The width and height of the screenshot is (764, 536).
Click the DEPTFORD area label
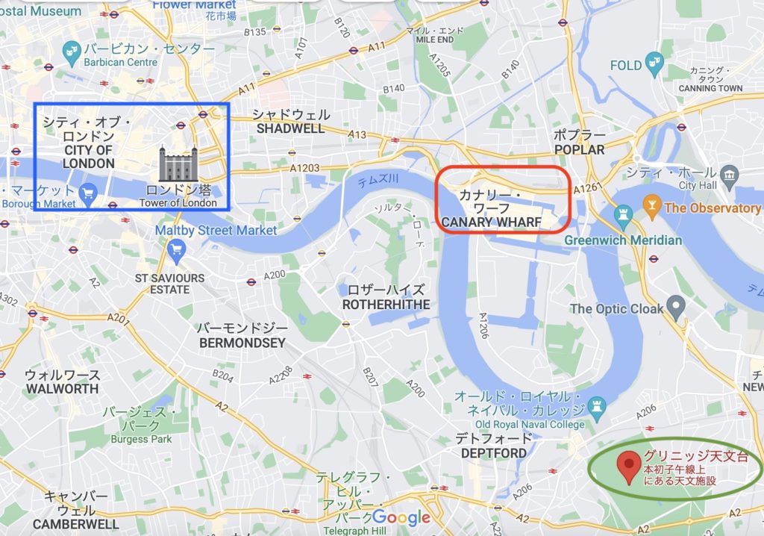pos(494,453)
